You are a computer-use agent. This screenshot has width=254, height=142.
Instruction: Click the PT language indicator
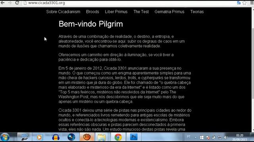[189, 136]
